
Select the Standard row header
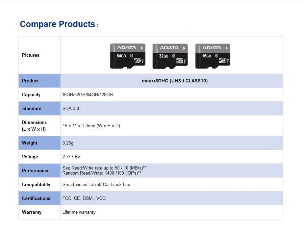point(40,108)
